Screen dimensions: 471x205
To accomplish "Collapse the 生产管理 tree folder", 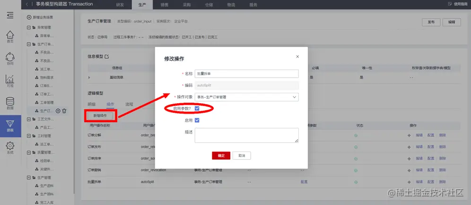I will pos(29,178).
